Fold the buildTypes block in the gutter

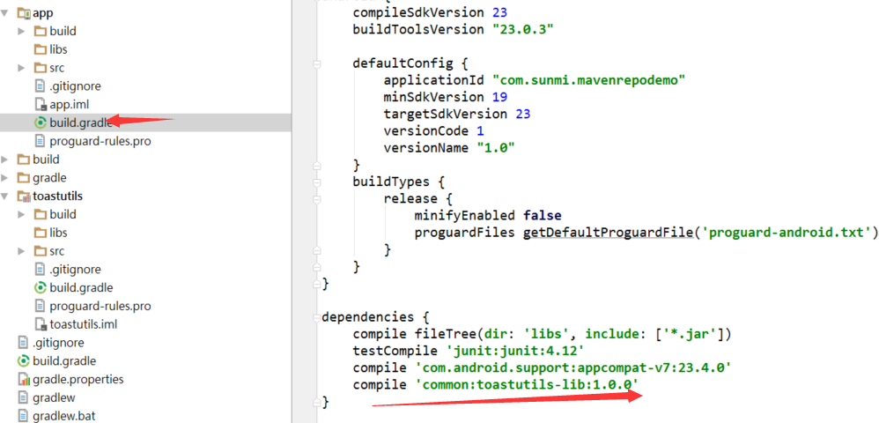point(317,183)
